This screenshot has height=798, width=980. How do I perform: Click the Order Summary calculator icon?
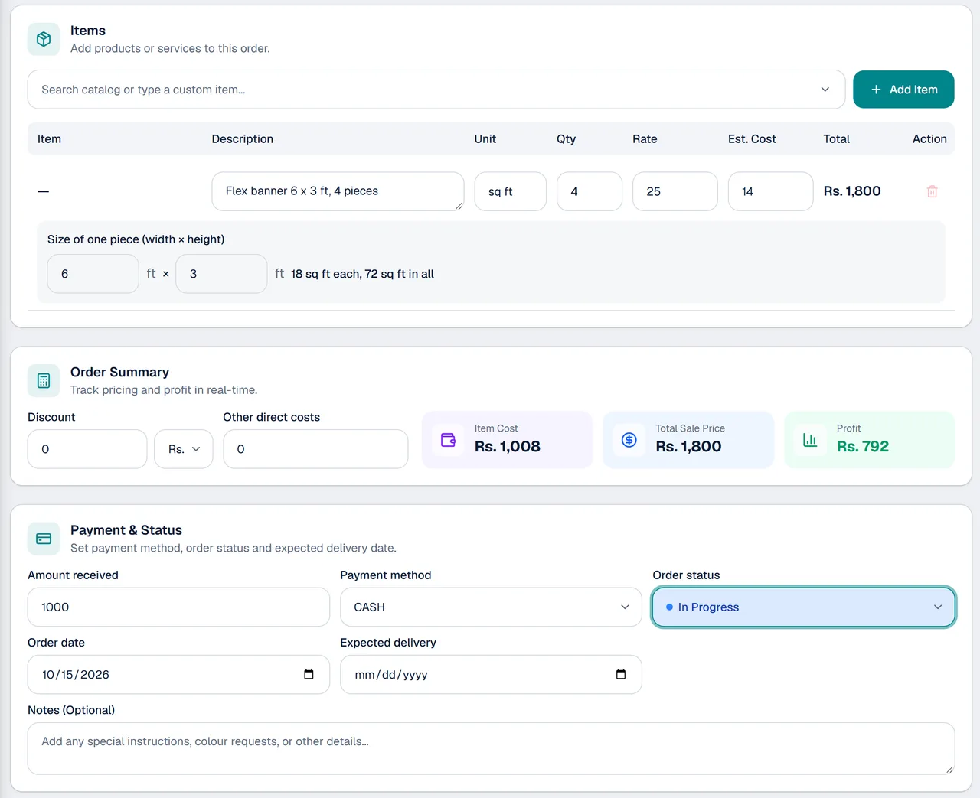coord(44,380)
